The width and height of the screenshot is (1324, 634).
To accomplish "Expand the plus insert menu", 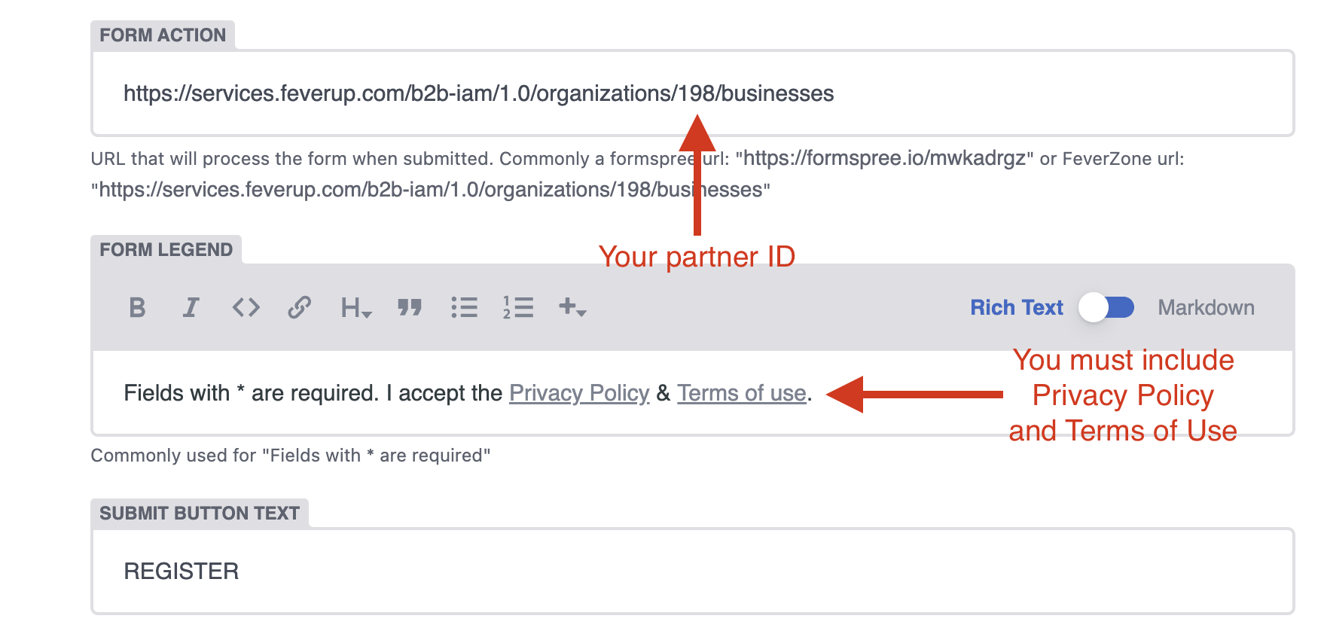I will [x=572, y=307].
